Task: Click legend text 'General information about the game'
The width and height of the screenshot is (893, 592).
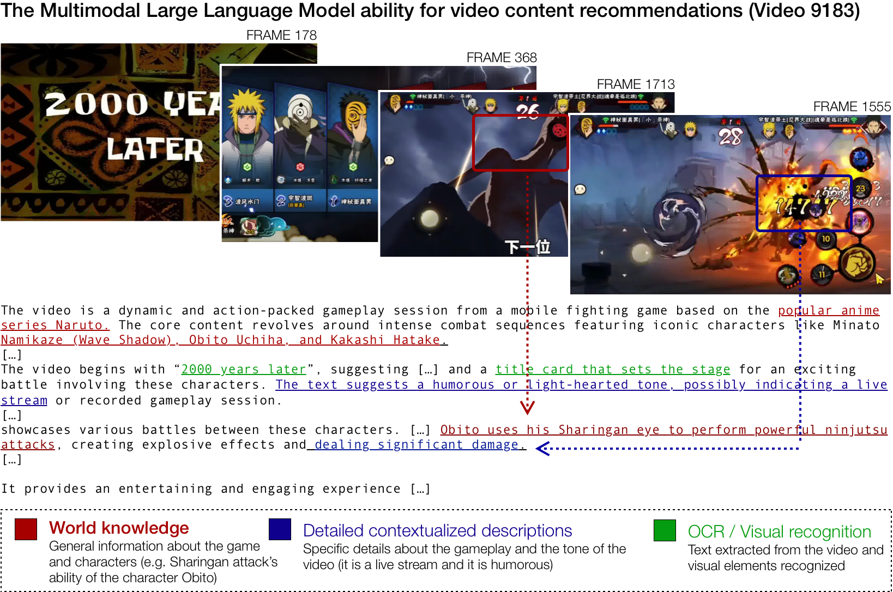Action: point(154,546)
